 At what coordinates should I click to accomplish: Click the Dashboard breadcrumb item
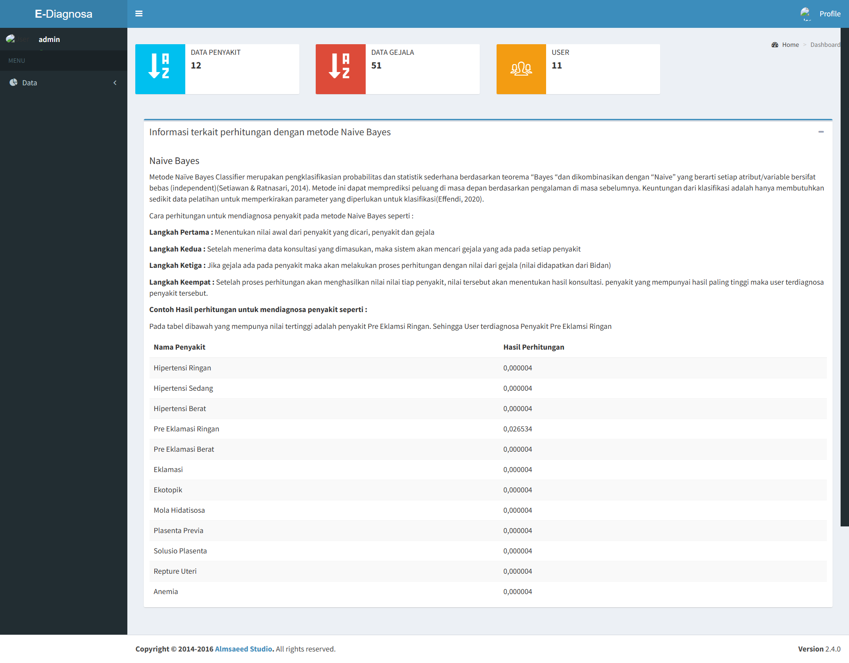825,45
